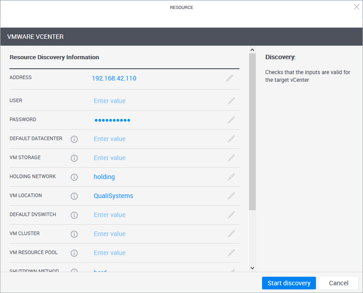Click info icon beside VM Location
Image resolution: width=363 pixels, height=293 pixels.
click(x=74, y=196)
